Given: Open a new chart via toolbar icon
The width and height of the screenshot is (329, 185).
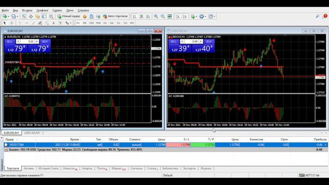Looking at the screenshot, I should coord(5,16).
